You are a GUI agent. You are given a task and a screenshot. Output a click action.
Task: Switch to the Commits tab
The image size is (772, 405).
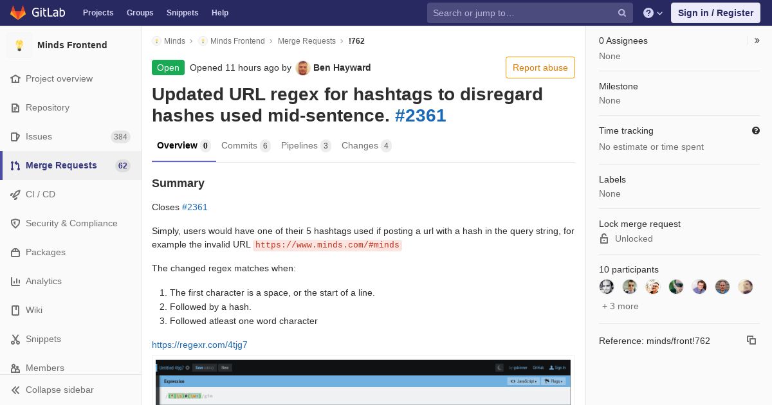point(246,145)
